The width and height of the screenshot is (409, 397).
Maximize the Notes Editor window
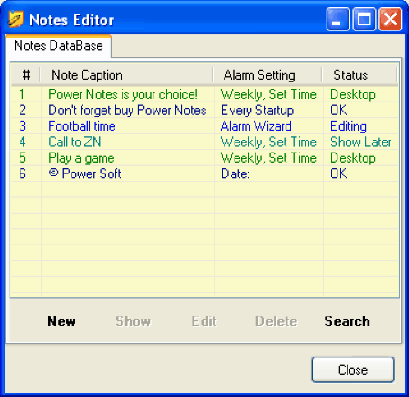[x=364, y=19]
